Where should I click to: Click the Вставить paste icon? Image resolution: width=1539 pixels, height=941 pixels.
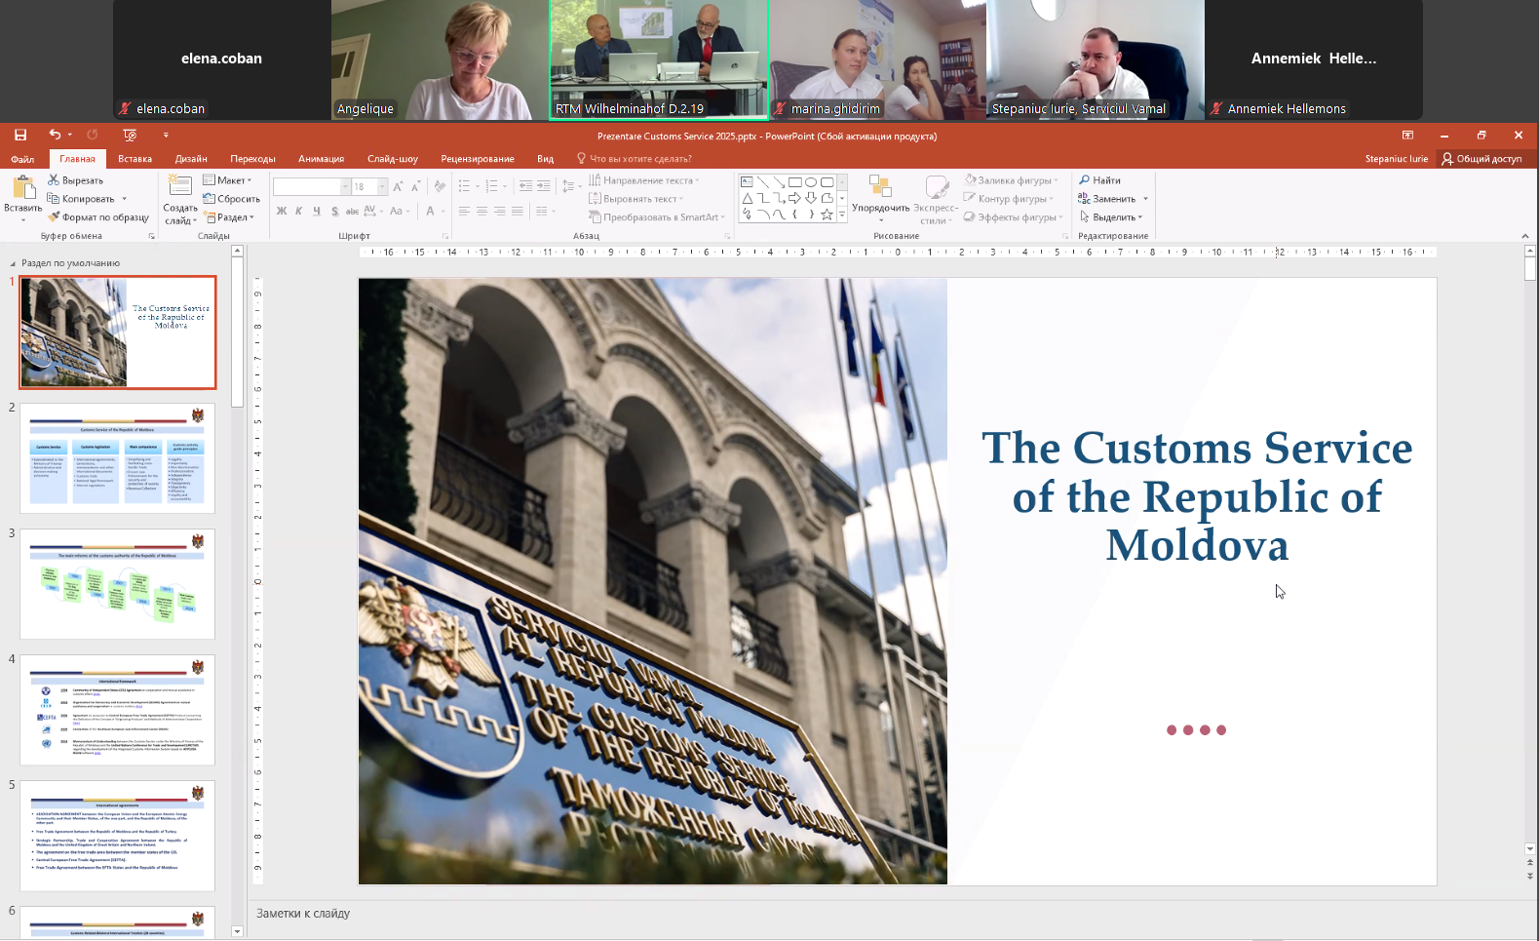click(22, 188)
